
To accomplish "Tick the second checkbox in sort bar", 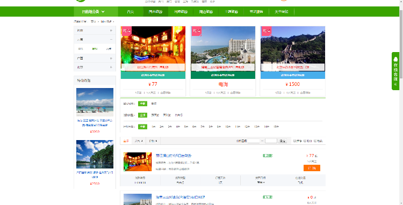I will pos(305,141).
